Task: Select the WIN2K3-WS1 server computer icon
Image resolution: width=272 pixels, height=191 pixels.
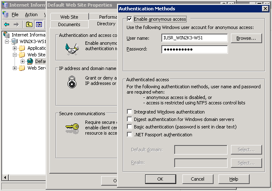Action: [x=15, y=41]
